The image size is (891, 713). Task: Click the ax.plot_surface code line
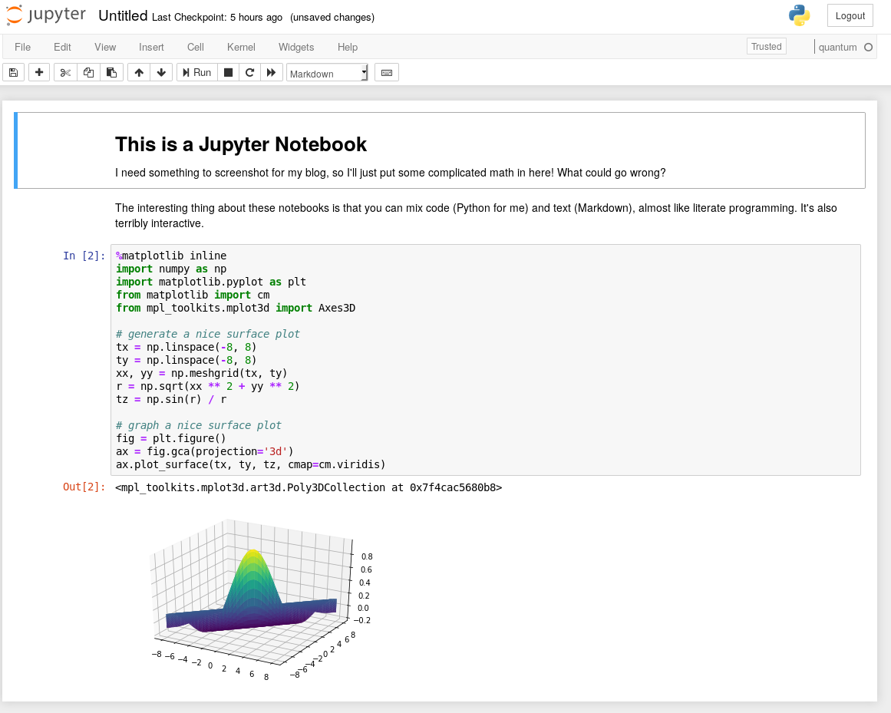[x=251, y=465]
